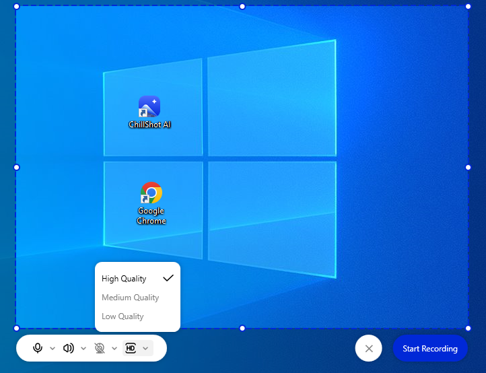Toggle the microphone icon
Screen dimensions: 486x373
coord(38,348)
